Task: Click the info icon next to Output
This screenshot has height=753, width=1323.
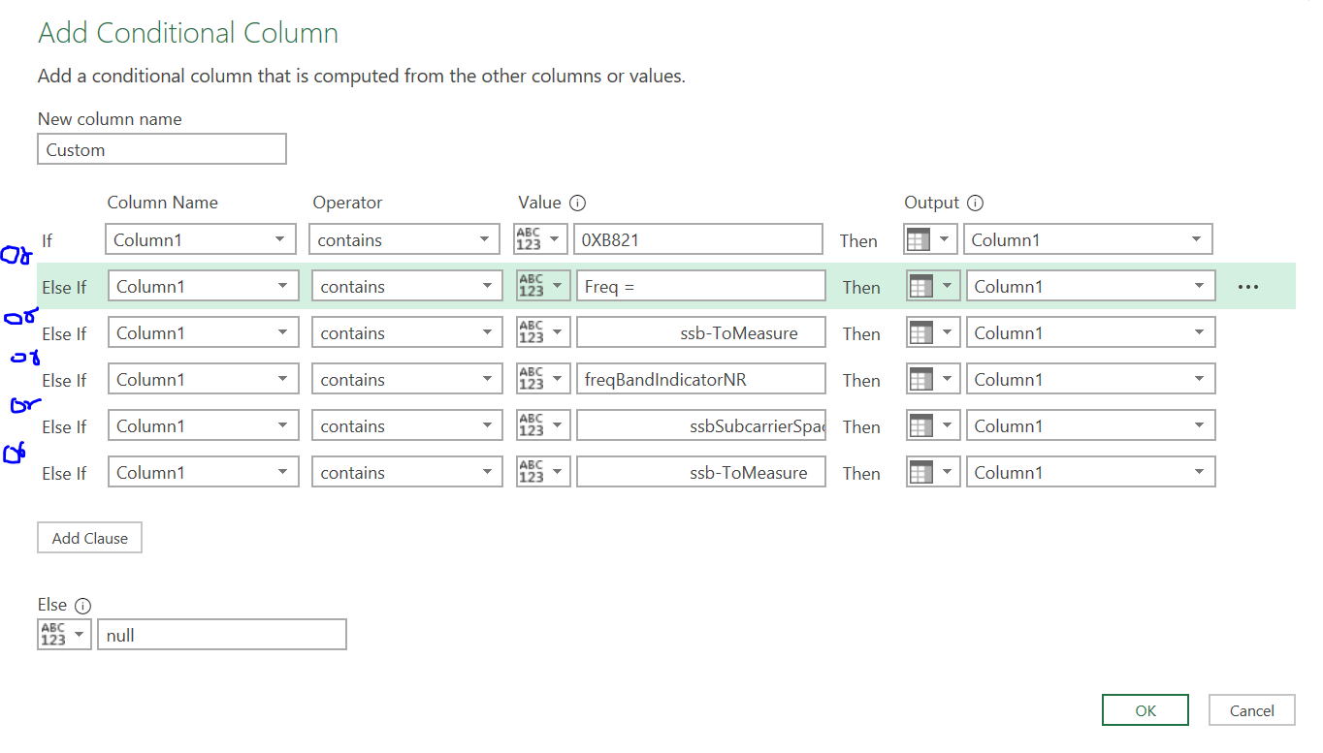Action: (x=976, y=204)
